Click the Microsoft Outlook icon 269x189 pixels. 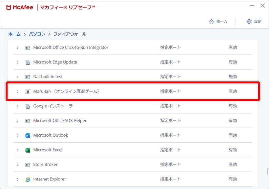pos(28,135)
